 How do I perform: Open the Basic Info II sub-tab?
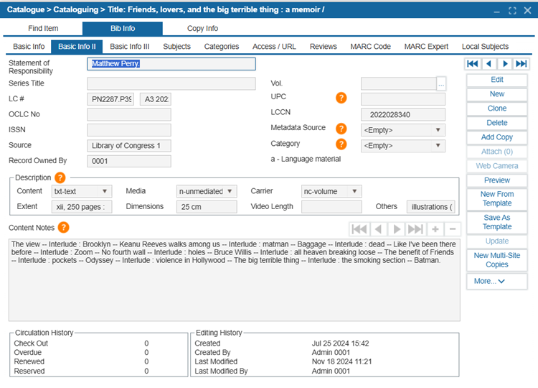(x=77, y=47)
